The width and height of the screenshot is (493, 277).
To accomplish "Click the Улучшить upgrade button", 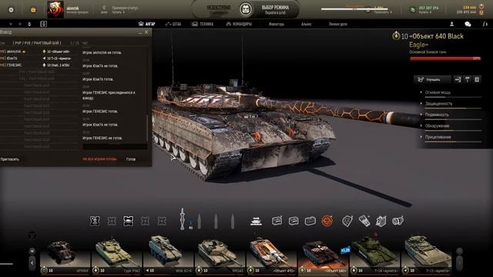I will 433,80.
